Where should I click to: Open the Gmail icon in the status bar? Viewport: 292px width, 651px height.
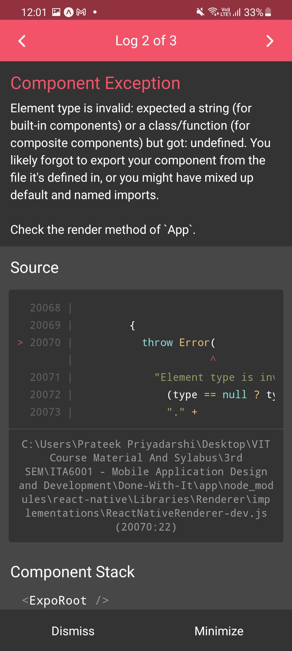(81, 12)
